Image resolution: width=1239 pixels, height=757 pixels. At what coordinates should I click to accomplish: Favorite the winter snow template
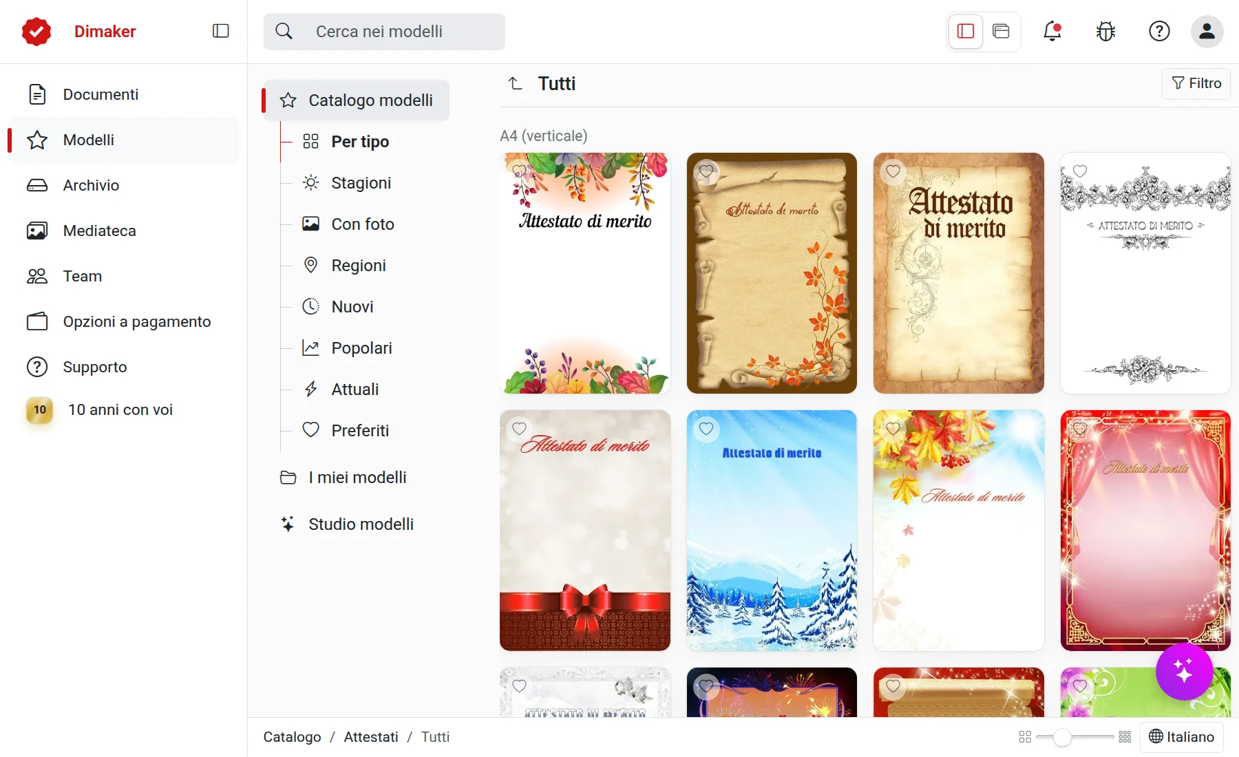coord(706,429)
